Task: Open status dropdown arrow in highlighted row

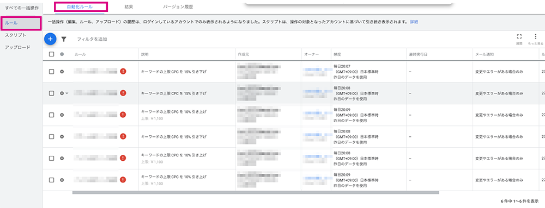Action: pyautogui.click(x=66, y=93)
